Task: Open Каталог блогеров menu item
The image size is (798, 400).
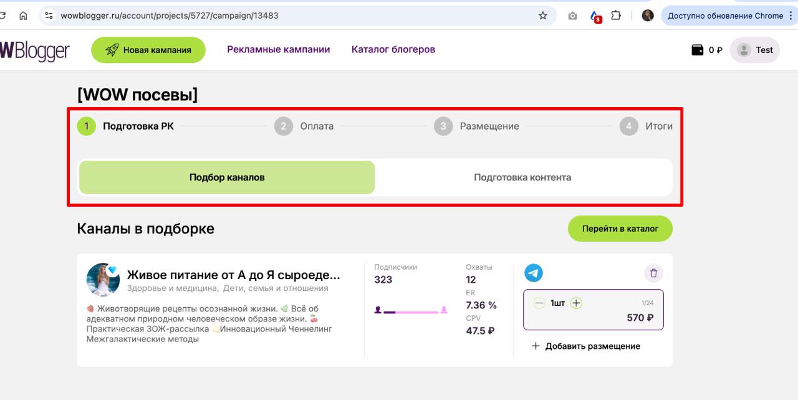Action: click(x=393, y=49)
